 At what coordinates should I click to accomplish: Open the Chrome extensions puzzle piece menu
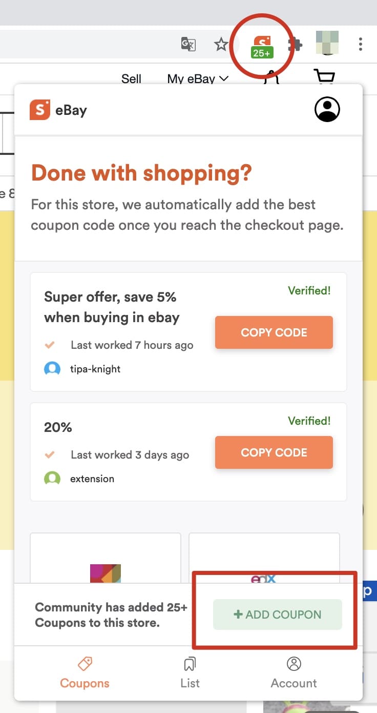[x=295, y=44]
